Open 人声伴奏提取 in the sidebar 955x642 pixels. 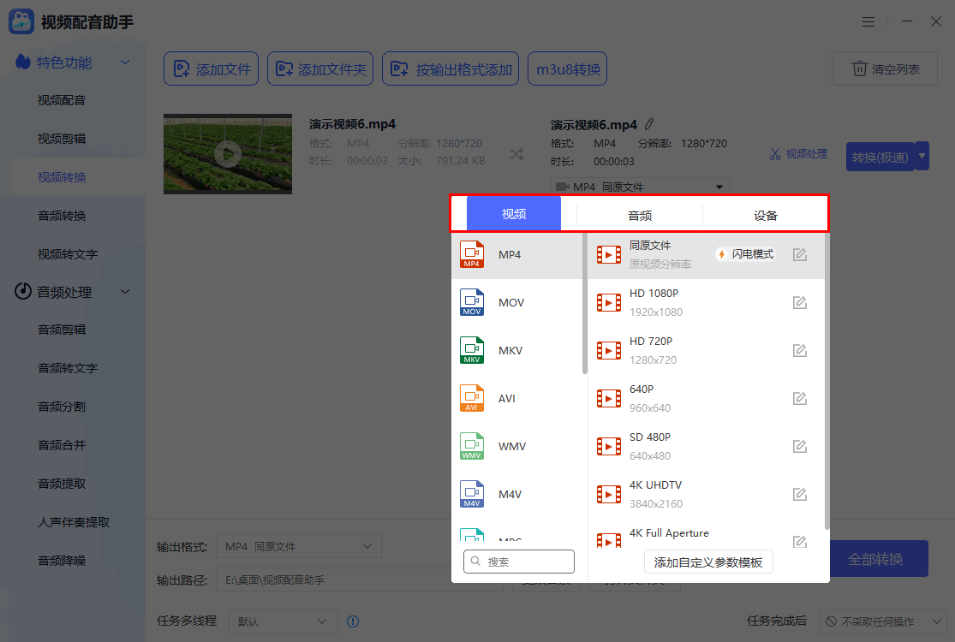pyautogui.click(x=74, y=522)
